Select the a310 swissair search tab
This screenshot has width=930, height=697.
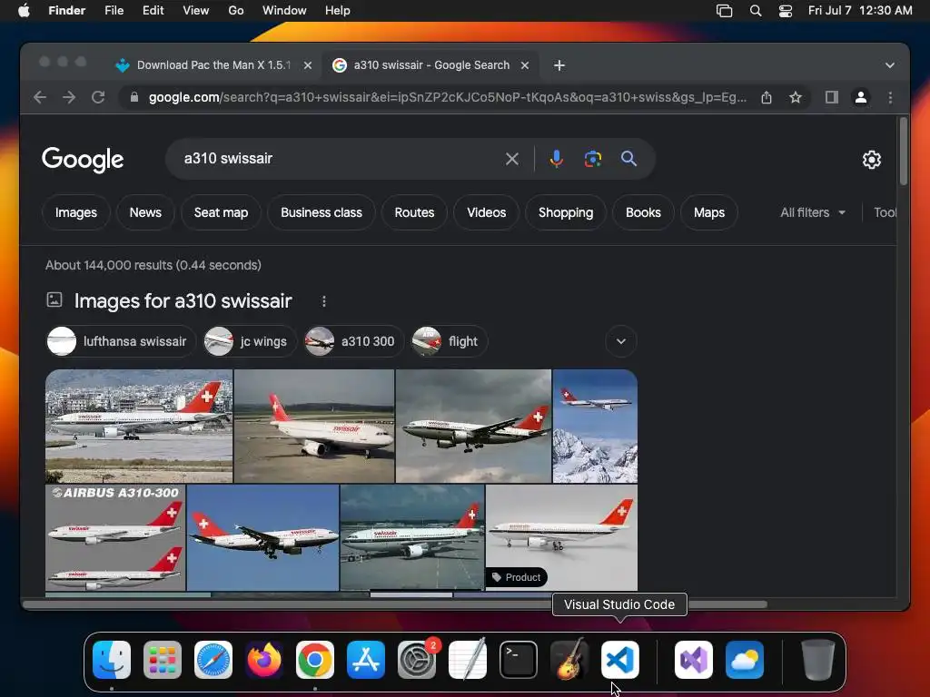point(430,65)
